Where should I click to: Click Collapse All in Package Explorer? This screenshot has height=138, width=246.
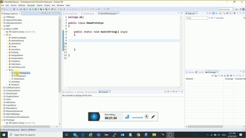[43, 13]
